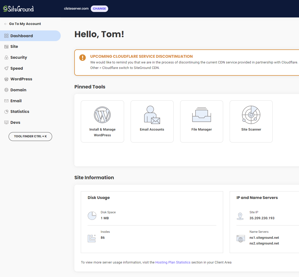Click the 1 MB disk space value
Viewport: 299px width, 277px height.
(x=105, y=218)
